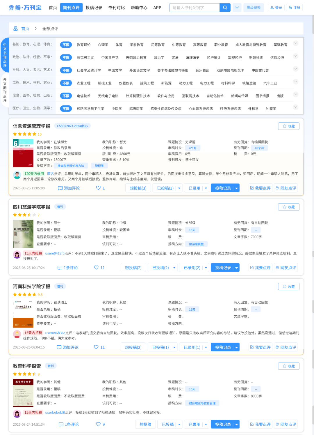Toggle 收藏 favorite for 河南科技学院学报

coord(288,287)
